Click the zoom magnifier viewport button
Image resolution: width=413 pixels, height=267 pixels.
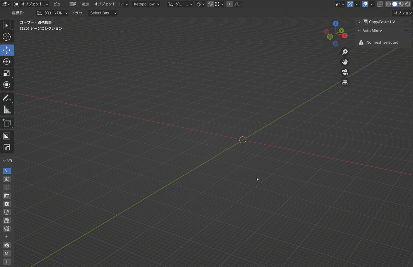tap(345, 52)
